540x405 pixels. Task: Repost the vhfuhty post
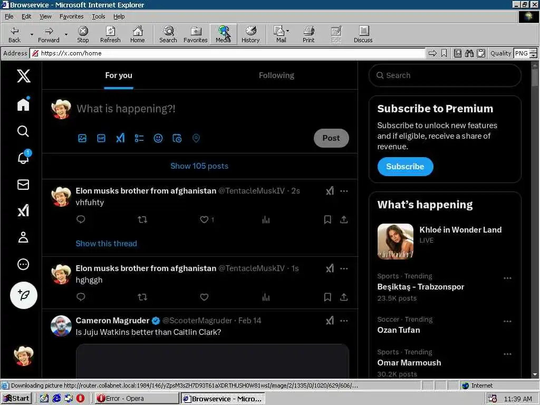tap(142, 220)
